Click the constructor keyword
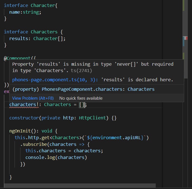Screen dimensions: 192x189 click(x=24, y=118)
